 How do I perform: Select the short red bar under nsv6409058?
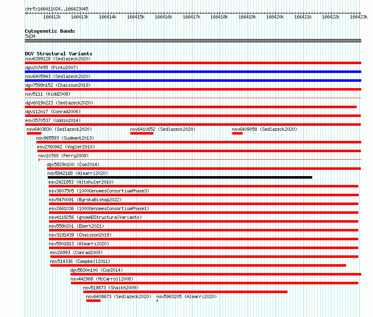click(x=237, y=133)
